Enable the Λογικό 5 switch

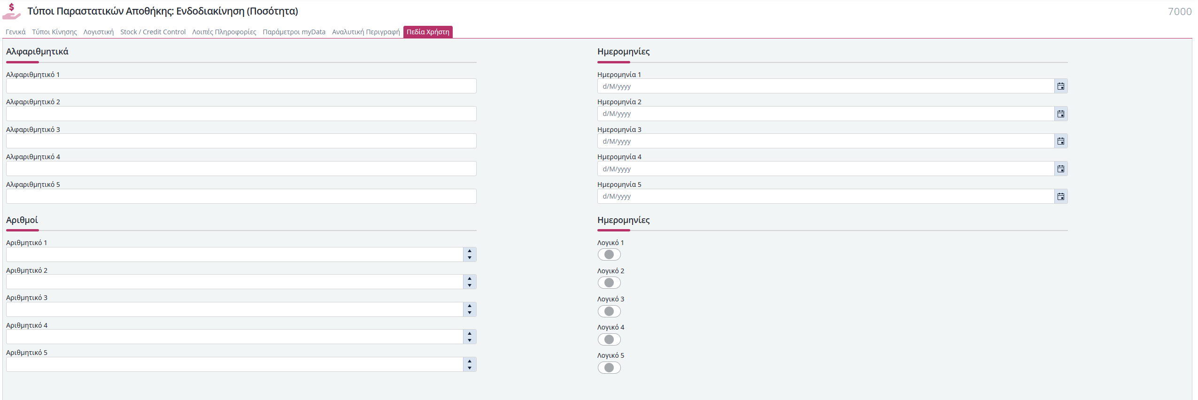(609, 368)
